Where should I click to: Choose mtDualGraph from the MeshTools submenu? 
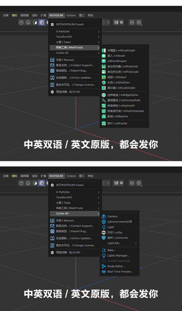[x=124, y=51]
